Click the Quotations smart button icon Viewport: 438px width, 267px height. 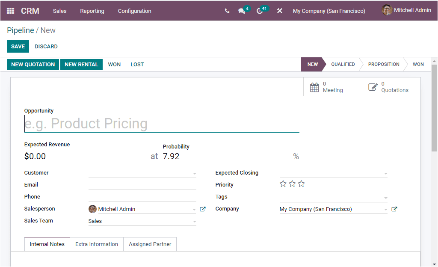click(372, 86)
